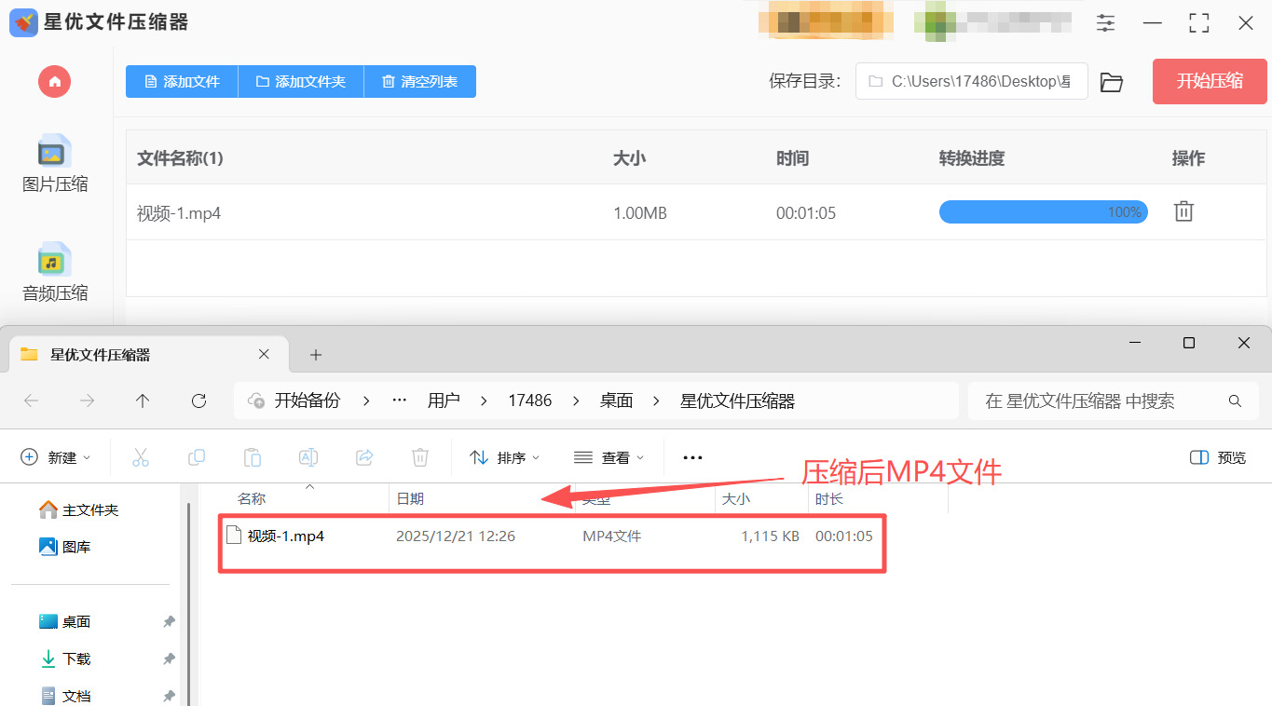
Task: Select 音频压缩 audio compression icon
Action: (54, 260)
